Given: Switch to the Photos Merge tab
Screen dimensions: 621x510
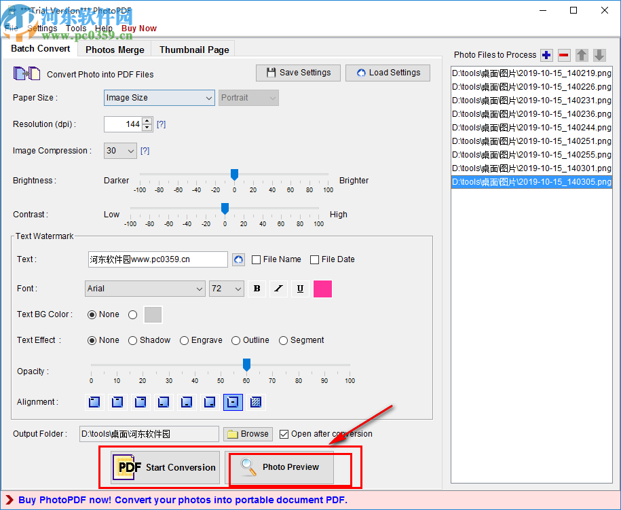Looking at the screenshot, I should pos(114,49).
